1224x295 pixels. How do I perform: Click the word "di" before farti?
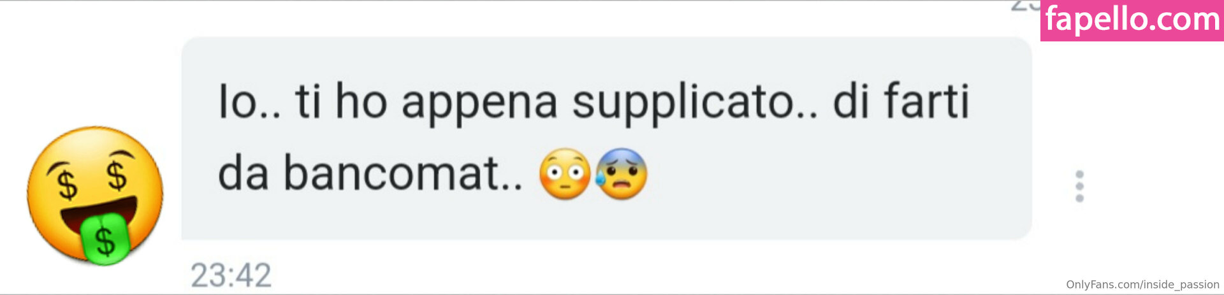pyautogui.click(x=851, y=101)
